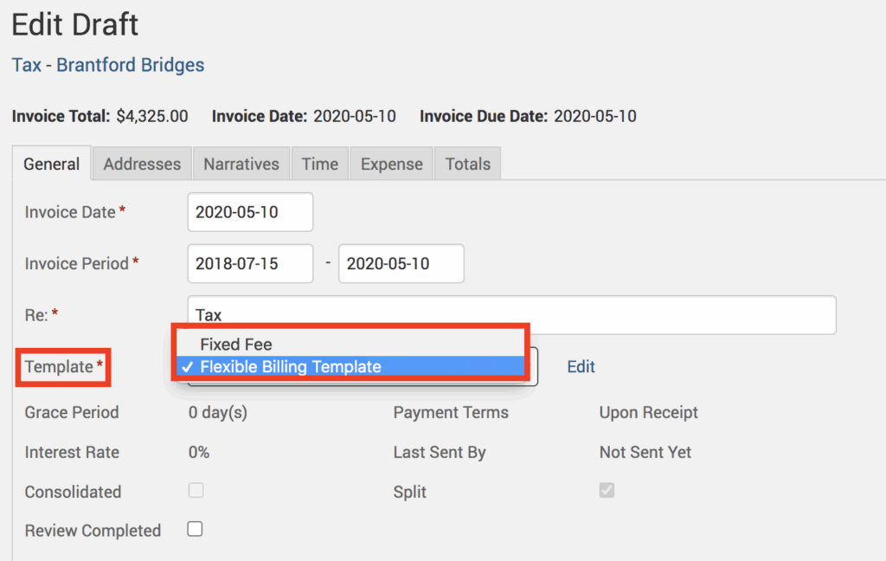Open the Tax - Brantford Bridges link
This screenshot has width=886, height=561.
point(108,65)
